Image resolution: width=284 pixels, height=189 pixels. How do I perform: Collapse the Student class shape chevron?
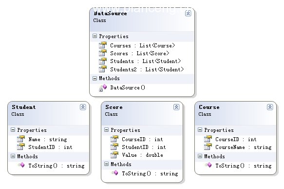(x=83, y=107)
